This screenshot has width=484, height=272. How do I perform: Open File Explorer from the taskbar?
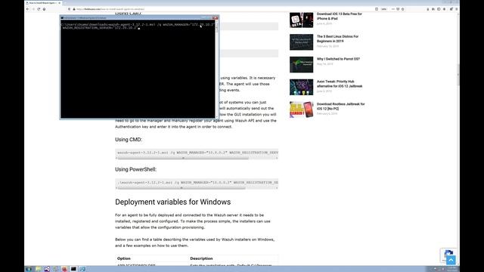(38, 269)
